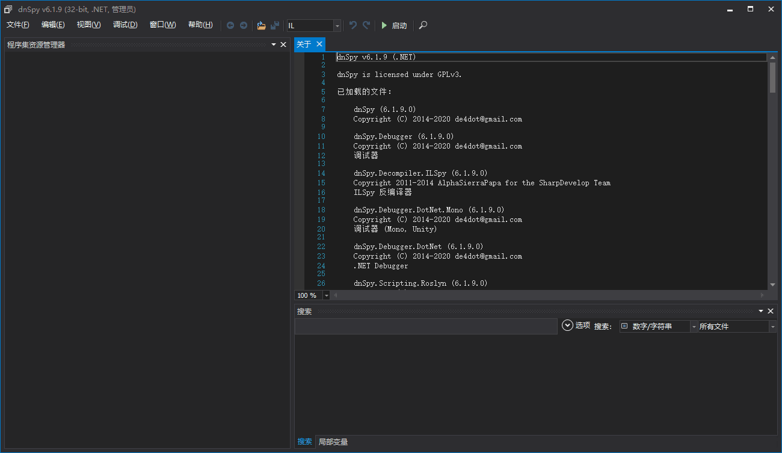Open the 所有文件 search scope dropdown
This screenshot has width=782, height=453.
click(737, 326)
